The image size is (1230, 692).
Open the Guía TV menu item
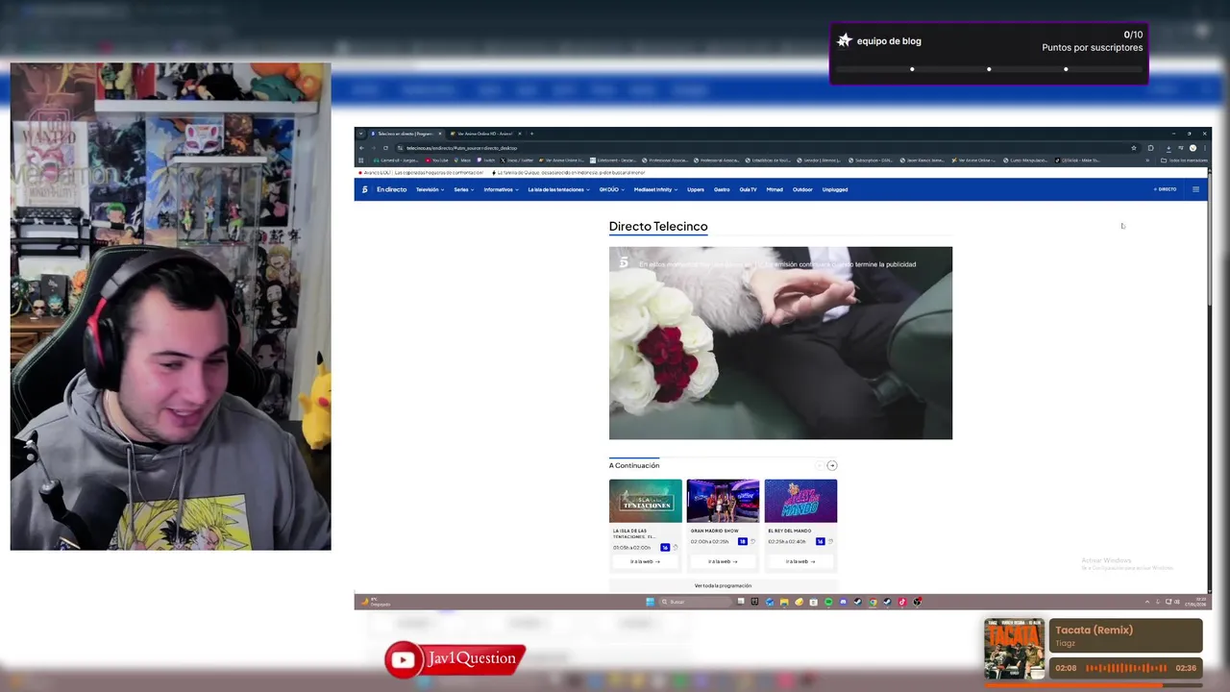748,189
